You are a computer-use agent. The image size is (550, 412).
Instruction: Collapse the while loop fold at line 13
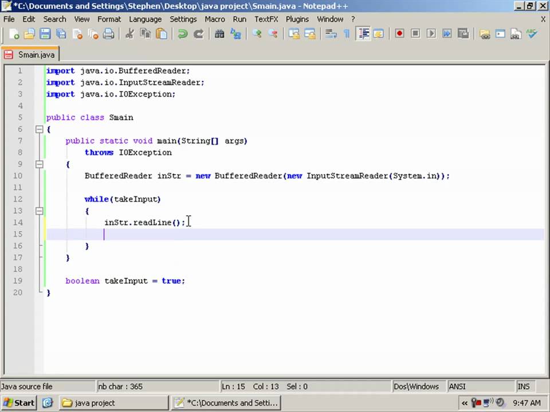40,211
